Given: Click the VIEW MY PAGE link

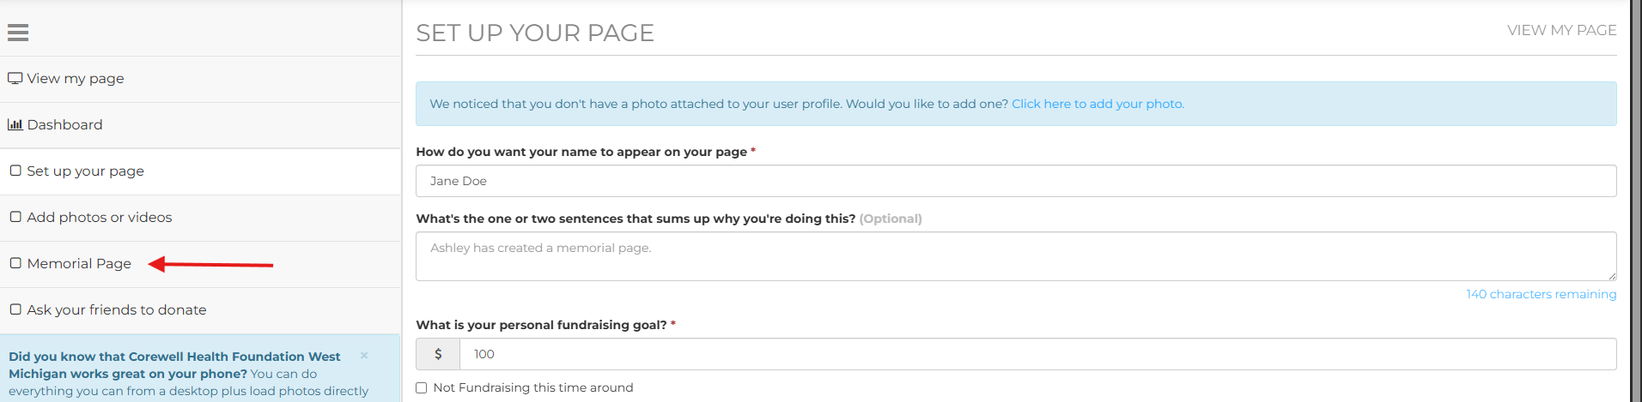Looking at the screenshot, I should click(x=1561, y=31).
